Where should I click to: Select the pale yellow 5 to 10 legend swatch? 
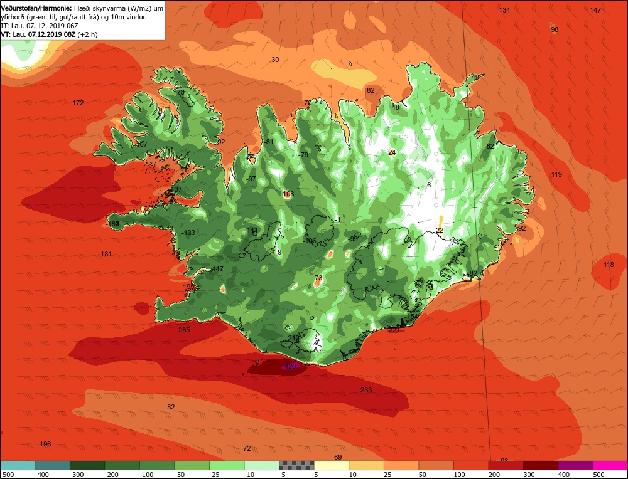click(331, 465)
